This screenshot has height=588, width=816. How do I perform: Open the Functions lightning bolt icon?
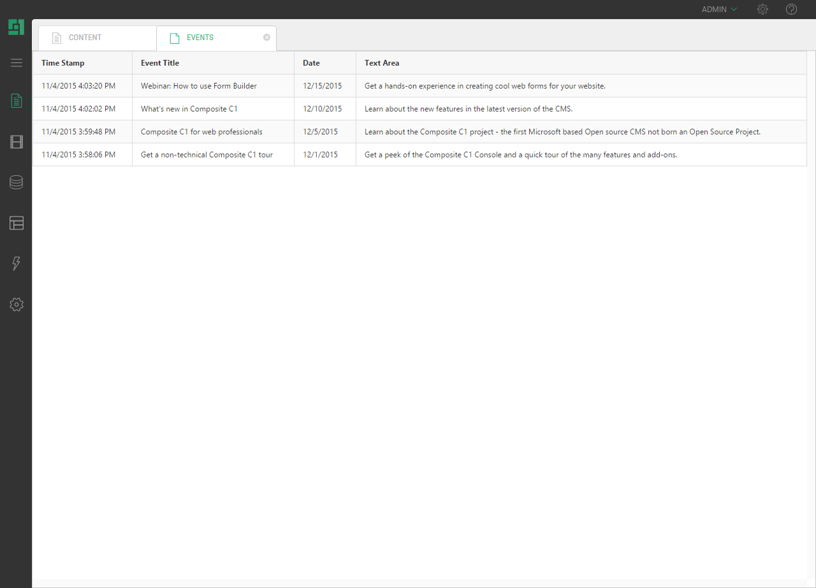pos(17,264)
